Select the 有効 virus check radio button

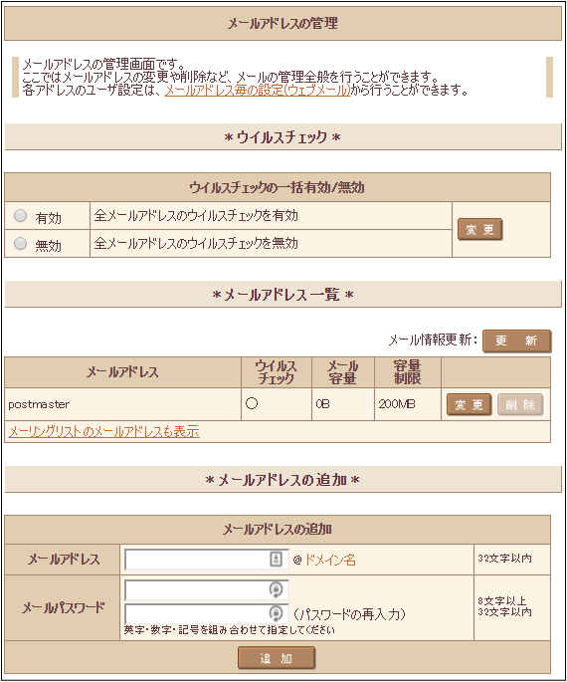[21, 216]
